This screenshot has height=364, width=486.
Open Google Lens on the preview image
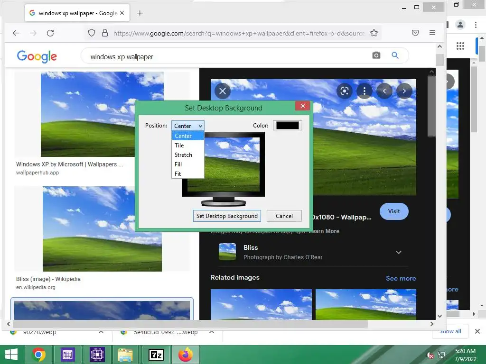click(345, 91)
